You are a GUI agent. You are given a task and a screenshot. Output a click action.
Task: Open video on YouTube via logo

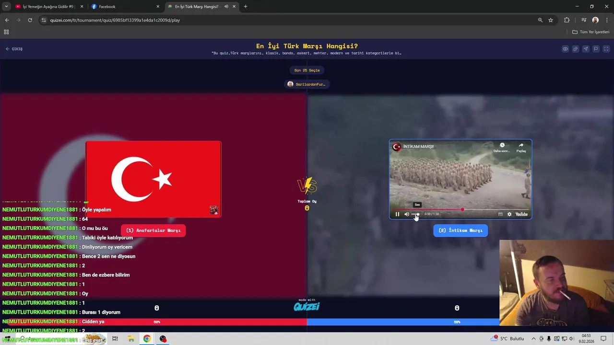pos(521,214)
